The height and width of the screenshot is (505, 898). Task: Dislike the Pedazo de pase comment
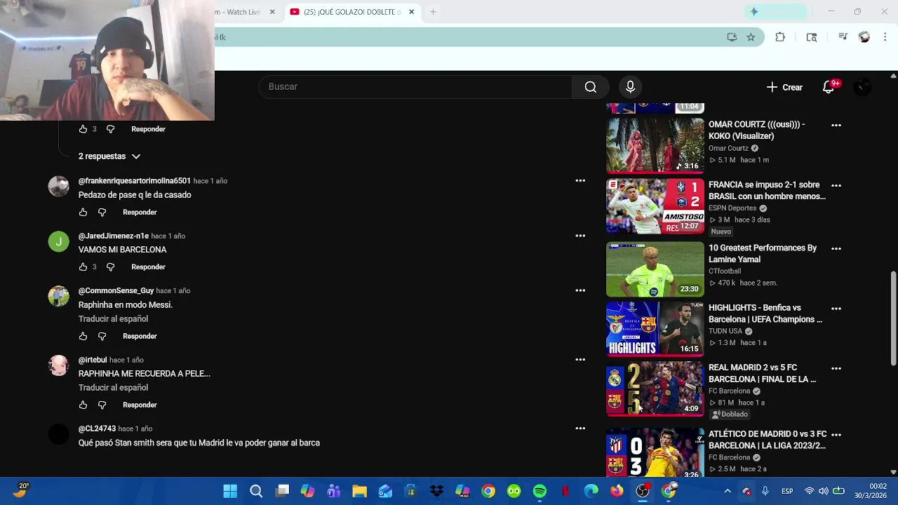(x=102, y=213)
